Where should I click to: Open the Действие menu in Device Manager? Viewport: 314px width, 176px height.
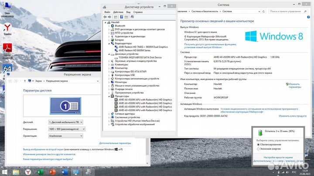click(x=118, y=12)
